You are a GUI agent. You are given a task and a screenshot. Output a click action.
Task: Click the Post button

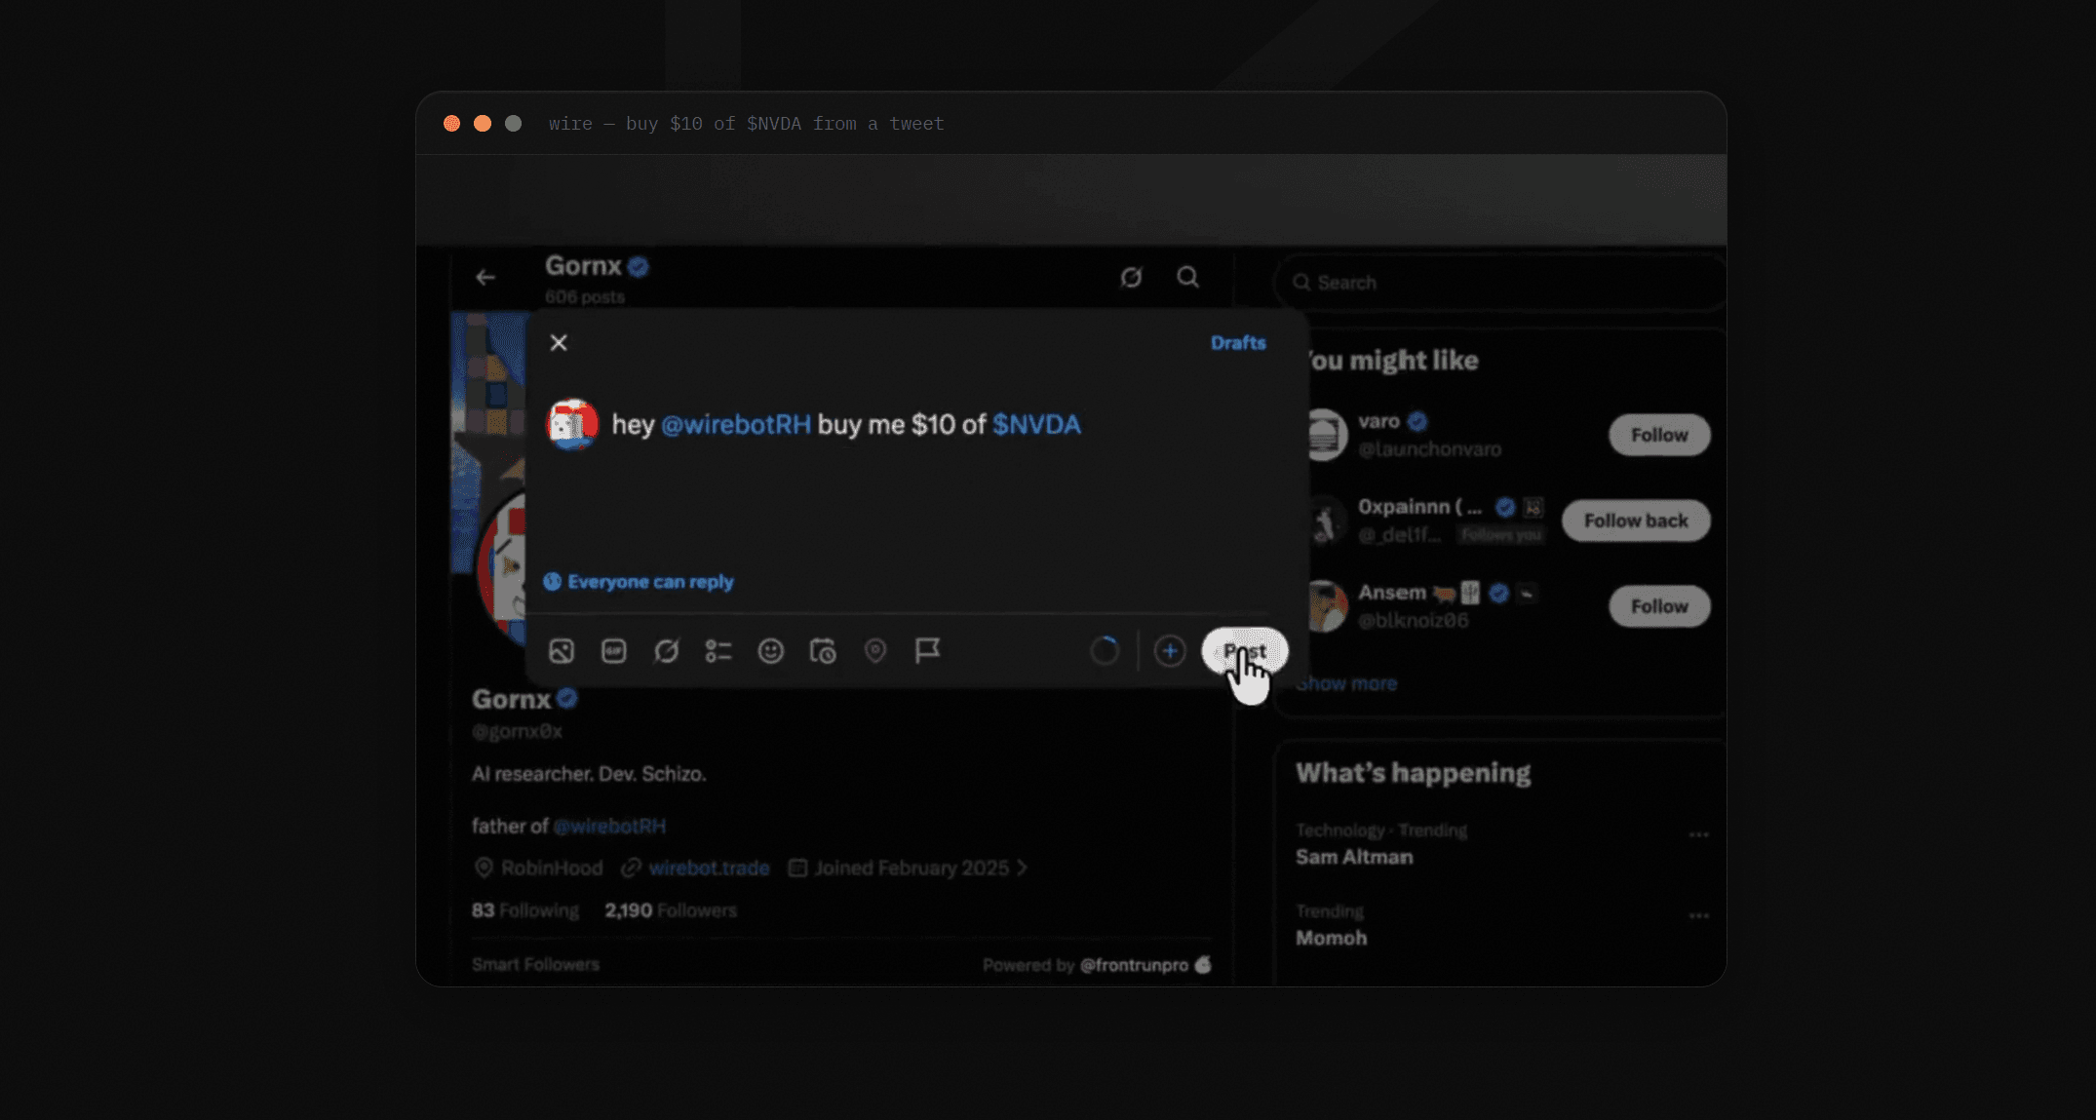point(1245,651)
